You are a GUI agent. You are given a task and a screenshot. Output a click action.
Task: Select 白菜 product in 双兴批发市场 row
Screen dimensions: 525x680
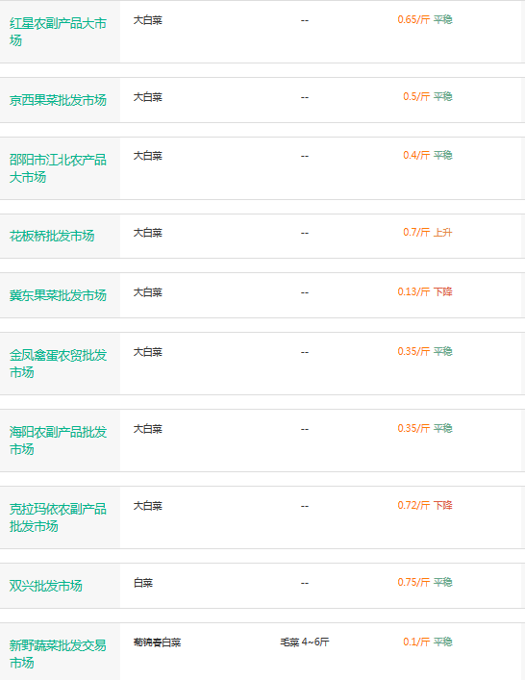(143, 583)
